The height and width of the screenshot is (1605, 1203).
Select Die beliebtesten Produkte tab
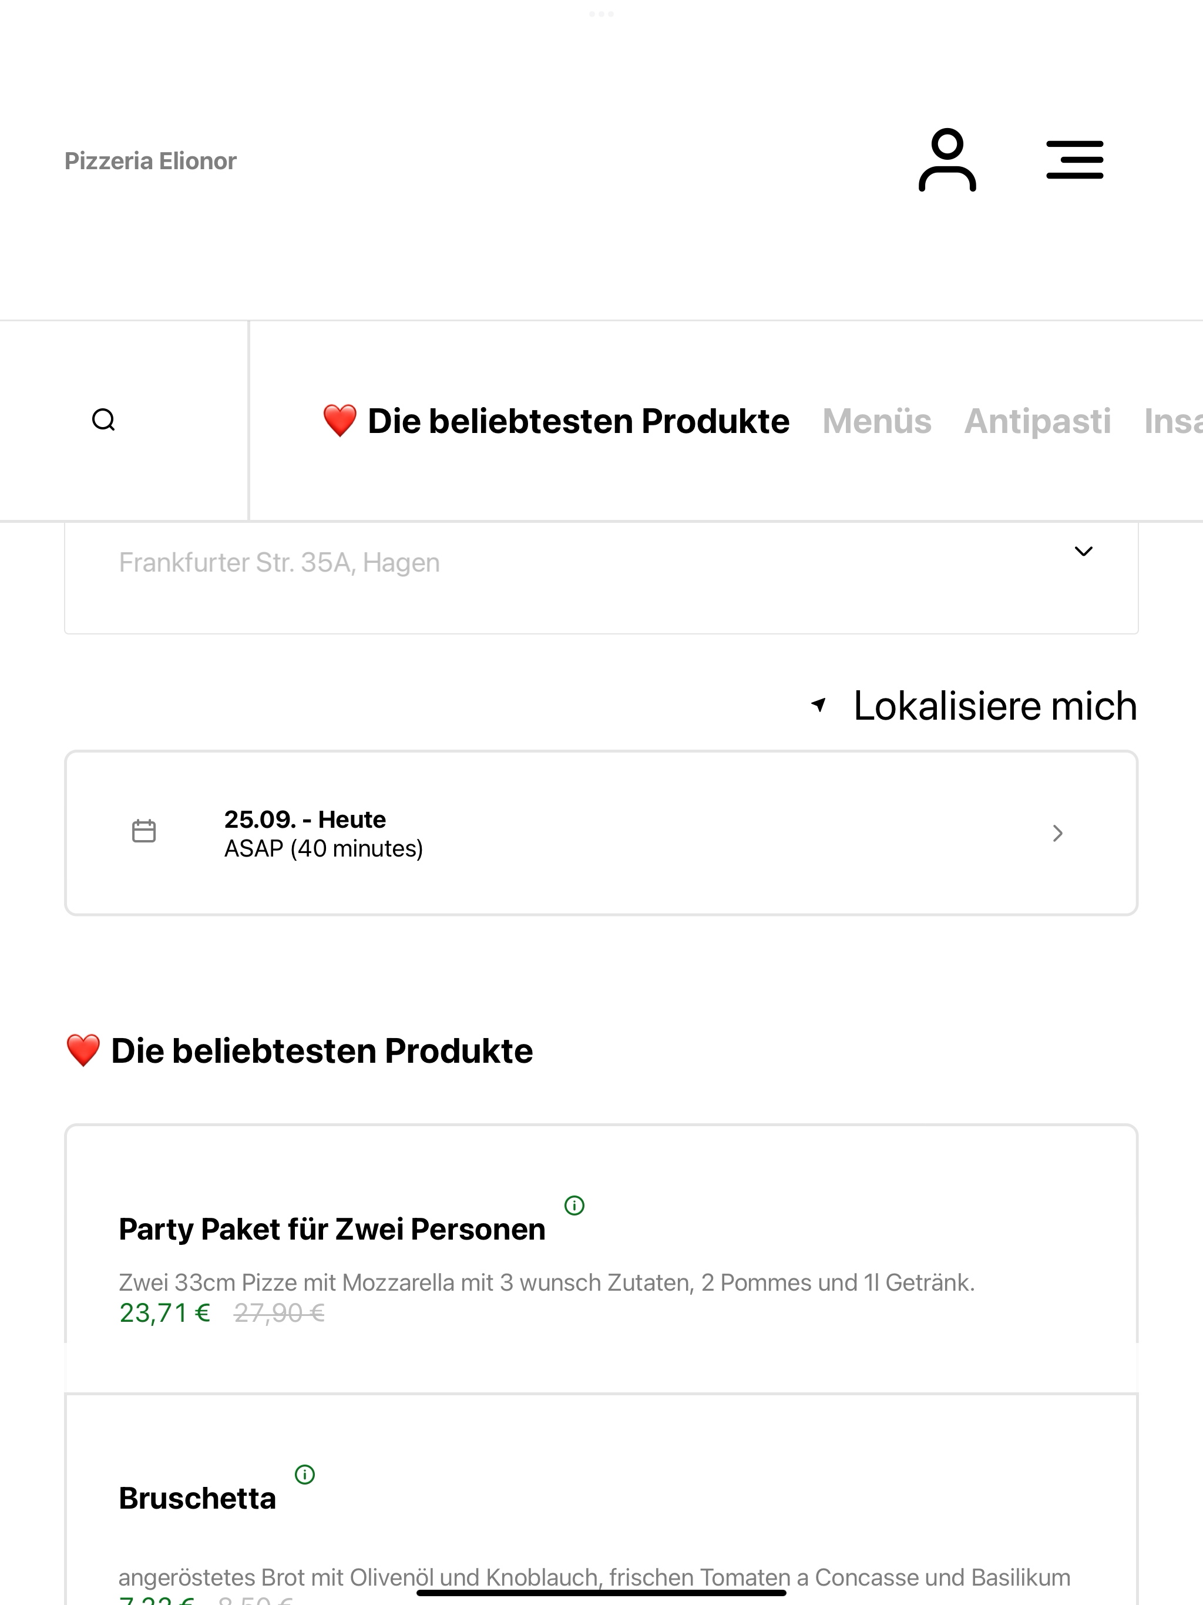[556, 421]
